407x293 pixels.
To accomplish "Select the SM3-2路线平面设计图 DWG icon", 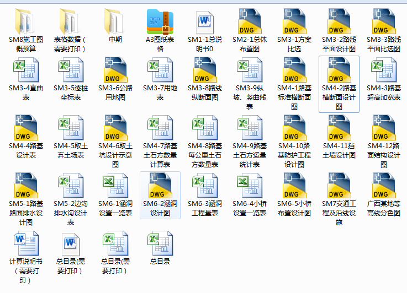I will 339,21.
